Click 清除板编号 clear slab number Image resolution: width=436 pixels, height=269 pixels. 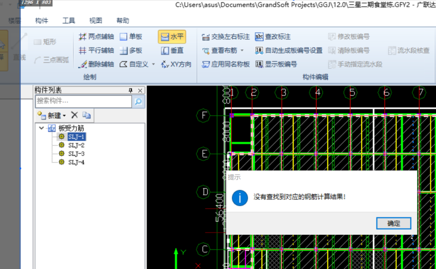click(x=349, y=51)
